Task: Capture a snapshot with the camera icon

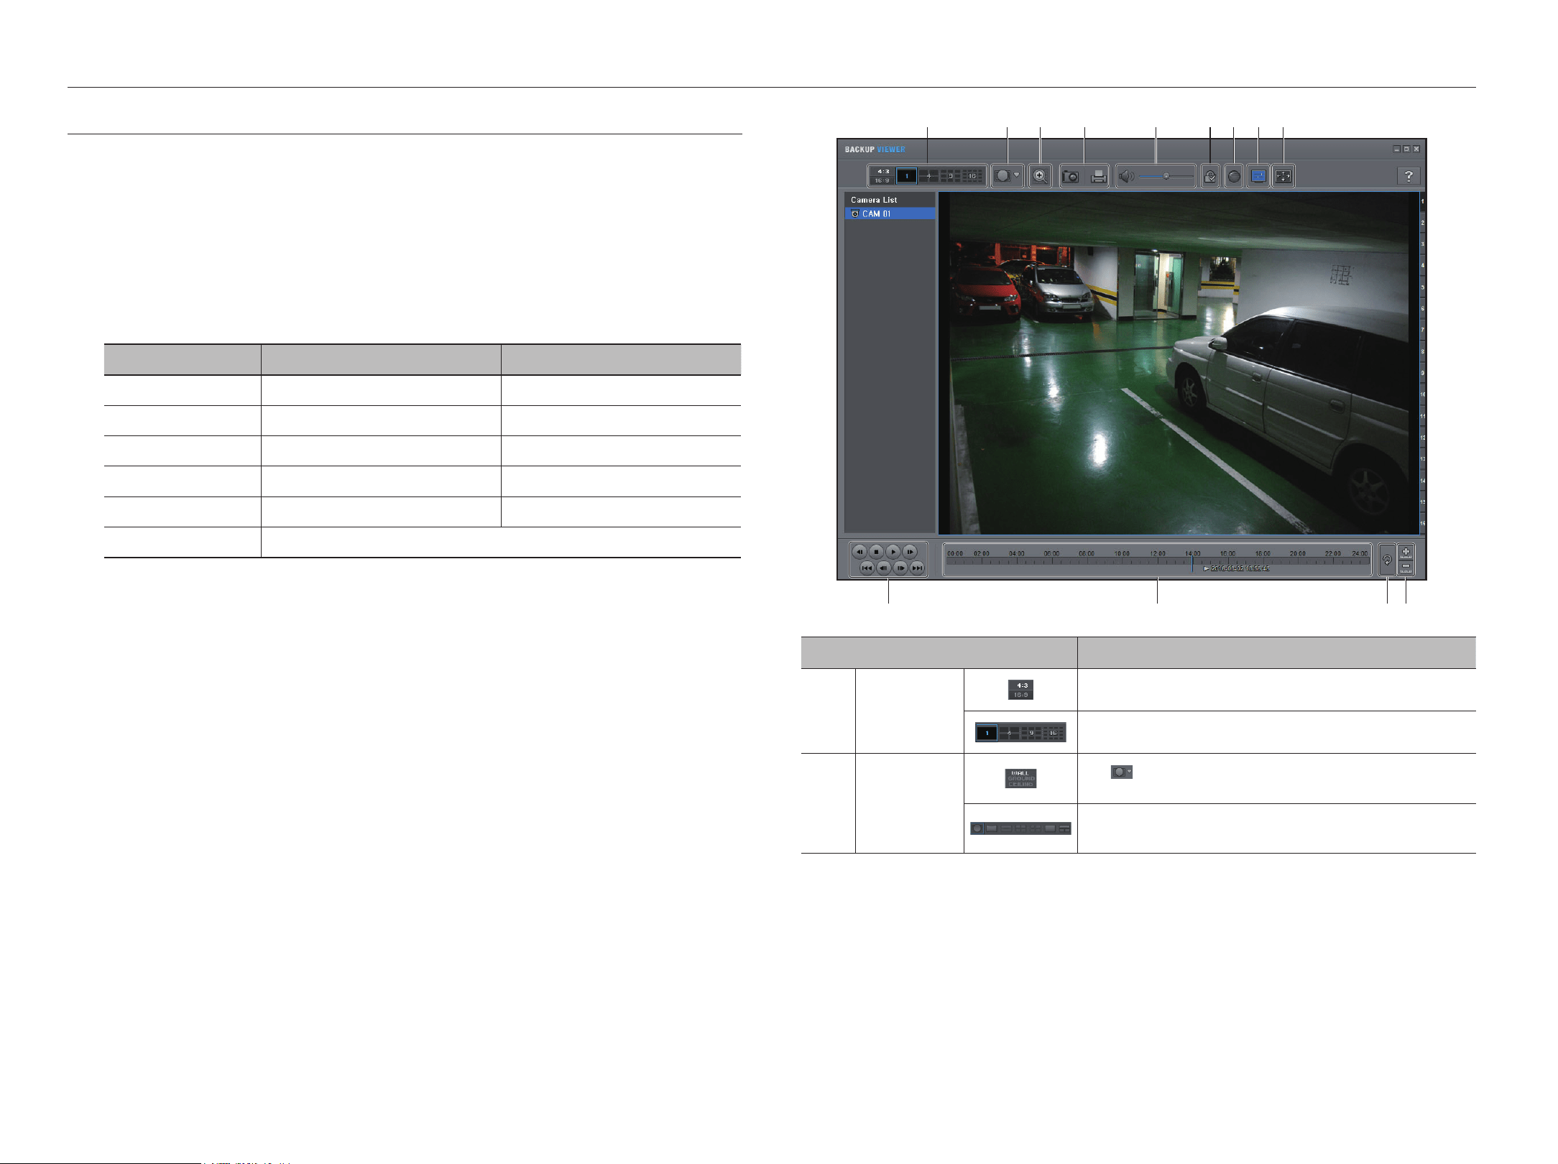Action: pos(1071,176)
